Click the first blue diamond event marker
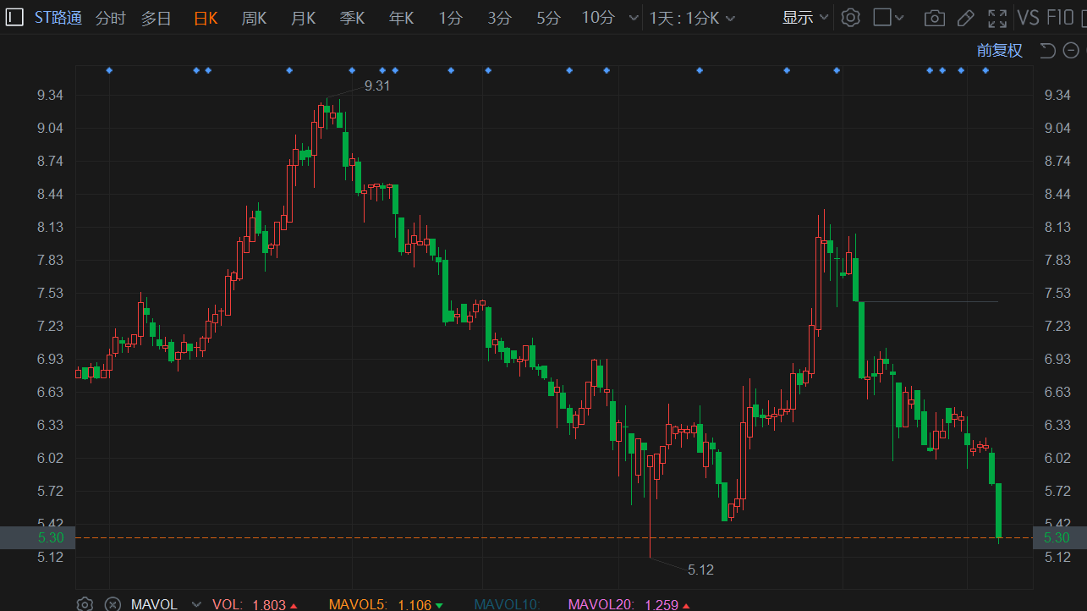The image size is (1087, 611). (x=109, y=70)
